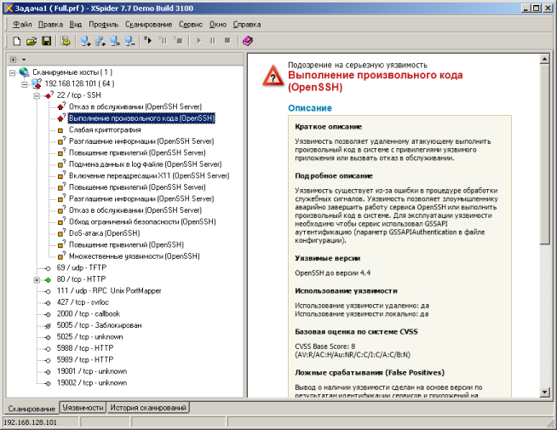Collapse the Сканируемые хосты root node

(x=13, y=72)
